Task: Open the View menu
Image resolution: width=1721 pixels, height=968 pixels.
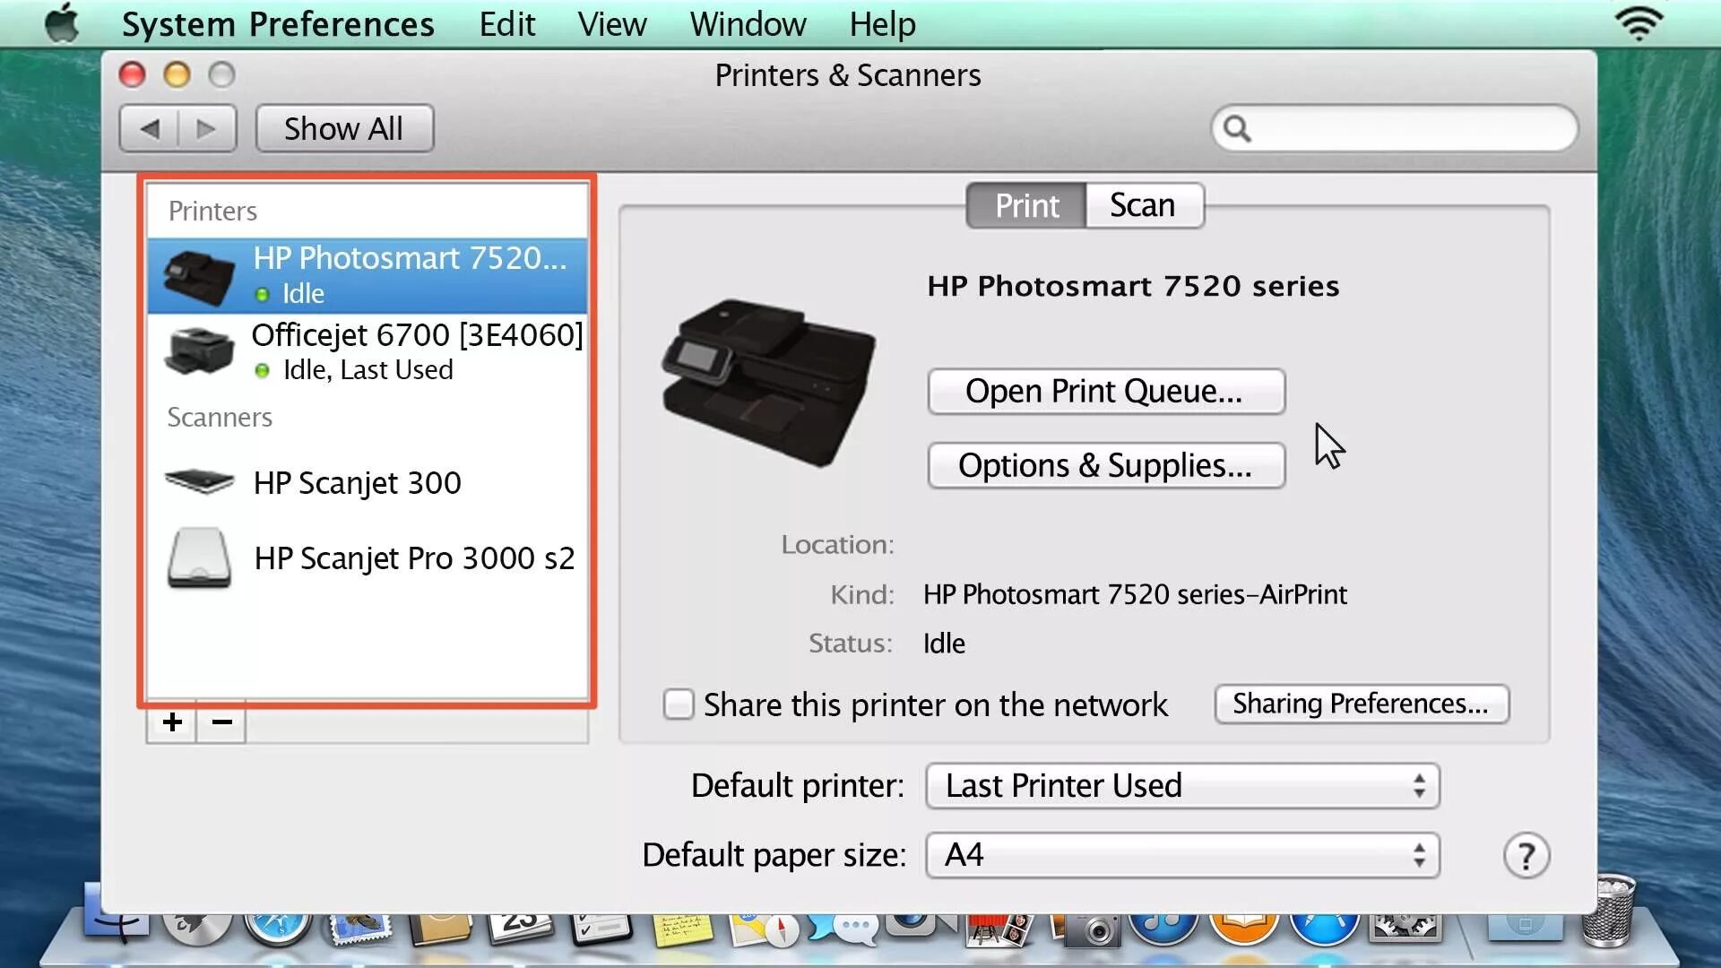Action: coord(611,24)
